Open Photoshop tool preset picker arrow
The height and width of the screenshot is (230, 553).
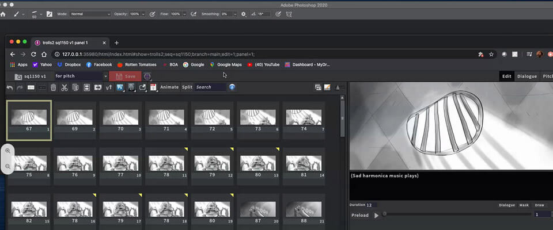(x=23, y=14)
